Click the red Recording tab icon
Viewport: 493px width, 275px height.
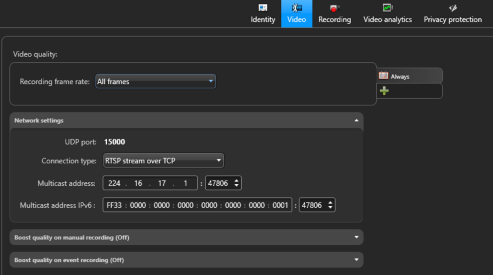(334, 8)
